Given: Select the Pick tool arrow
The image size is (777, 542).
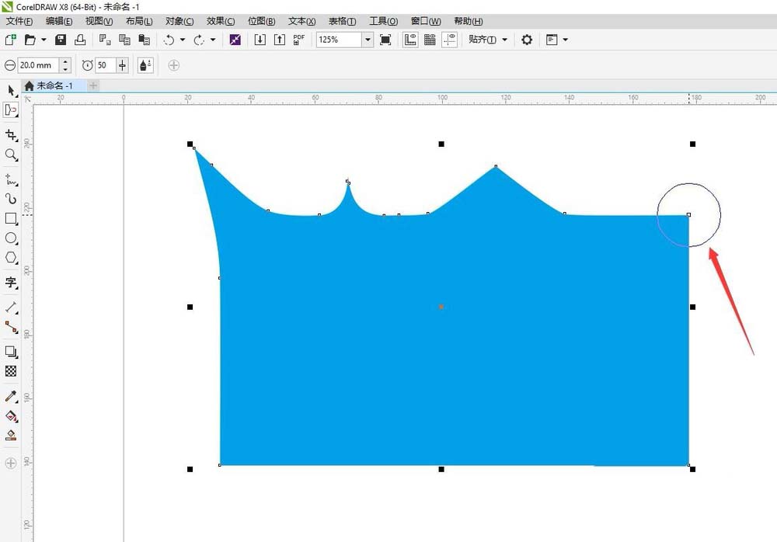Looking at the screenshot, I should coord(11,91).
